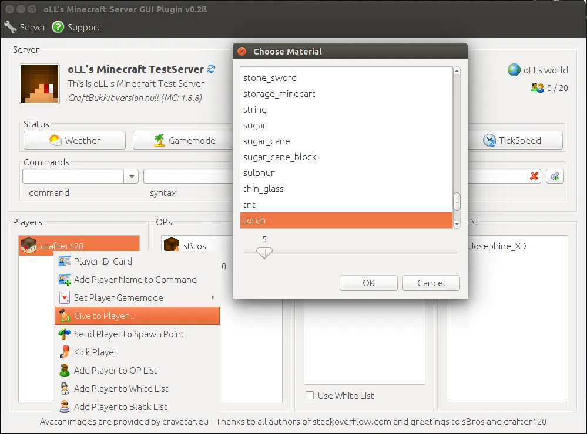Click the red X clear command icon
The height and width of the screenshot is (434, 587).
tap(534, 176)
